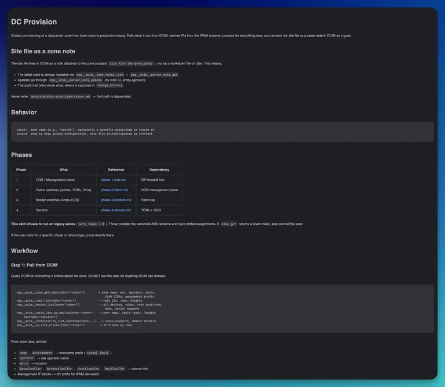Click the bold 'zone note' text in intro
The width and height of the screenshot is (445, 387).
click(315, 36)
